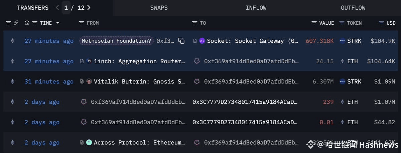Click the 1inch logo icon
This screenshot has width=401, height=153.
[x=89, y=61]
